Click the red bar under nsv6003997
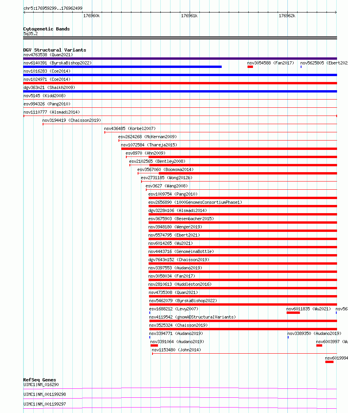The height and width of the screenshot is (413, 348). click(x=319, y=345)
